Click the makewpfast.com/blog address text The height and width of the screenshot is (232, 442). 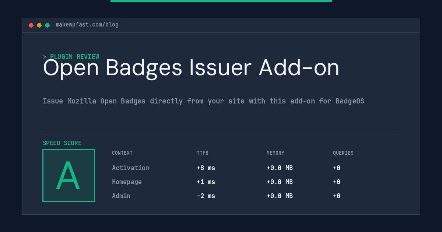(87, 25)
